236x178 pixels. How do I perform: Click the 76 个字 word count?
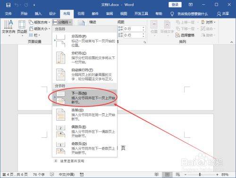click(39, 174)
